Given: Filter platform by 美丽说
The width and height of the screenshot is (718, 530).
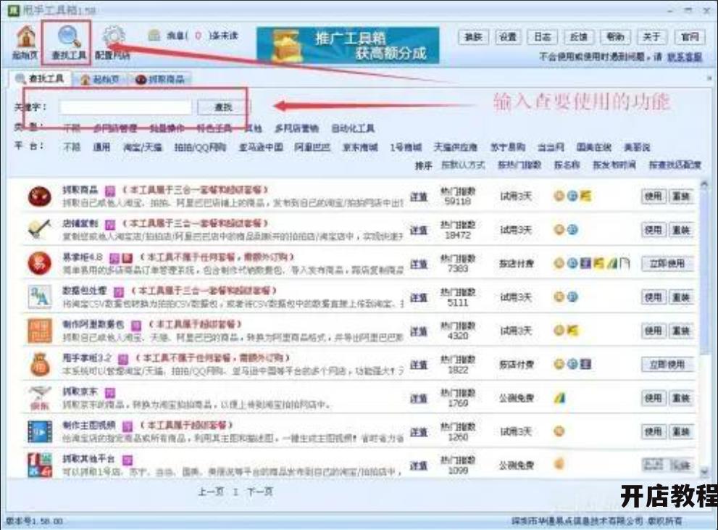Looking at the screenshot, I should [x=637, y=147].
